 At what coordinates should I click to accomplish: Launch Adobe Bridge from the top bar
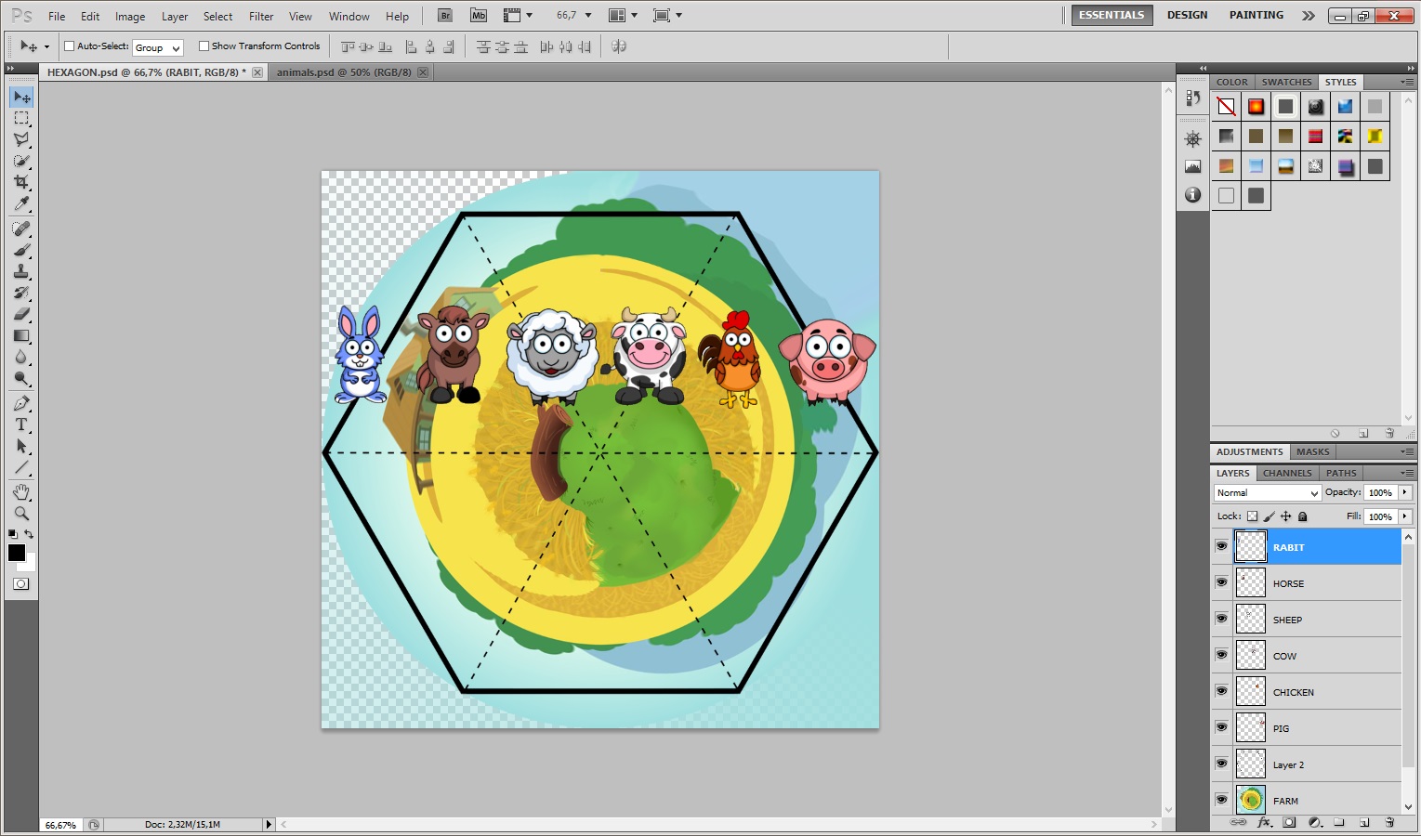pyautogui.click(x=445, y=16)
